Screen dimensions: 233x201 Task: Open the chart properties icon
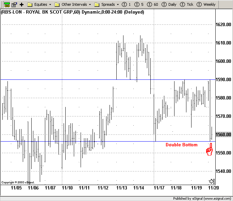pos(14,5)
